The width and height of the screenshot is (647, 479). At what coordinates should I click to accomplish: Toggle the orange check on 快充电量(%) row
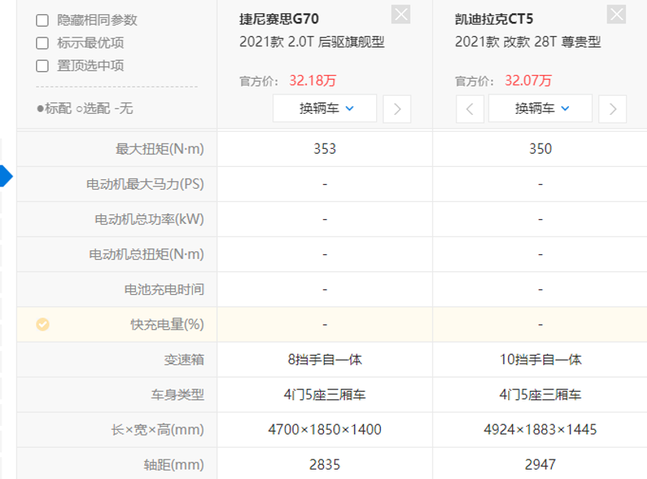(x=42, y=325)
